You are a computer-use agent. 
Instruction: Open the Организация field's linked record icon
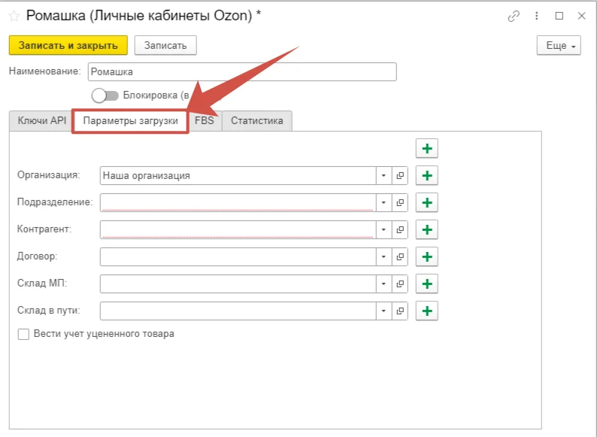[400, 175]
